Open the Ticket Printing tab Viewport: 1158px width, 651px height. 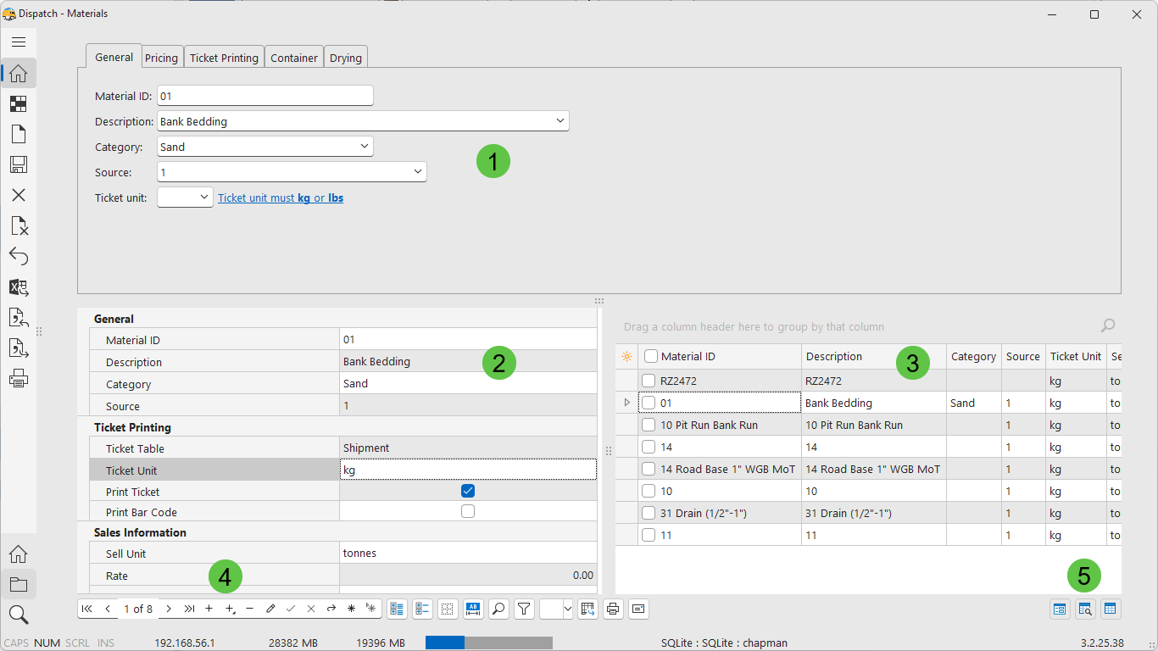pos(224,58)
